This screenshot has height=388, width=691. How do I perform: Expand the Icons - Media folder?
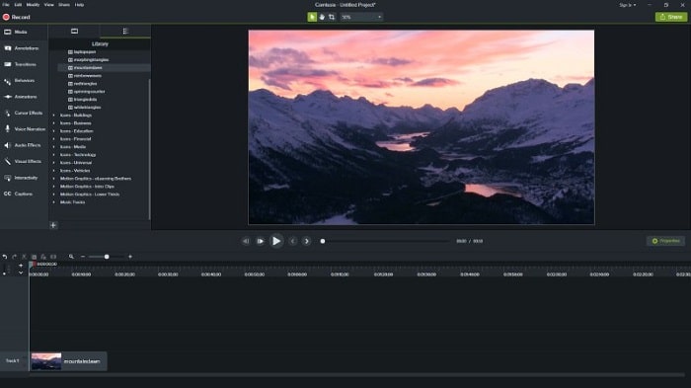click(x=54, y=147)
